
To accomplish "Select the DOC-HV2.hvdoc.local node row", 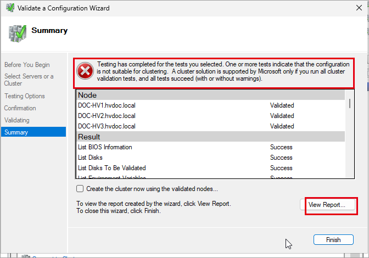I will click(210, 116).
